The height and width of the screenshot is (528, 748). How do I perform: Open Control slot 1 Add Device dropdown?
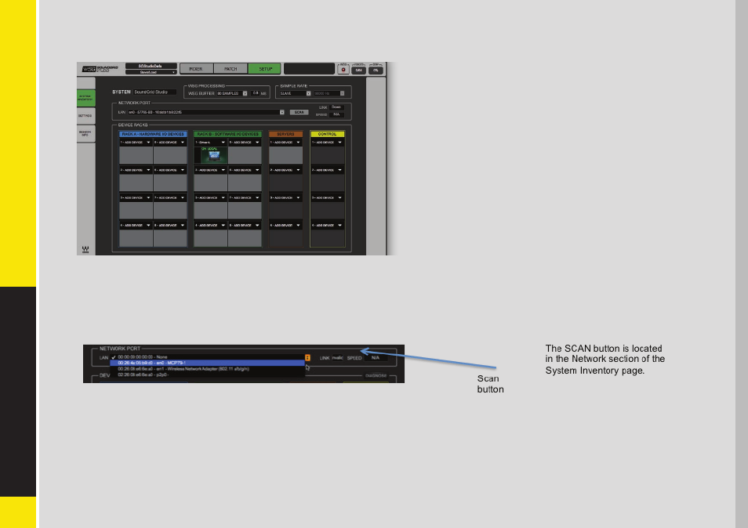(x=327, y=143)
